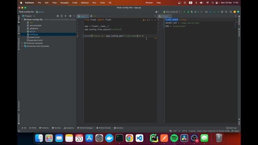
Task: Hide the Project panel with minus icon
Action: 74,16
